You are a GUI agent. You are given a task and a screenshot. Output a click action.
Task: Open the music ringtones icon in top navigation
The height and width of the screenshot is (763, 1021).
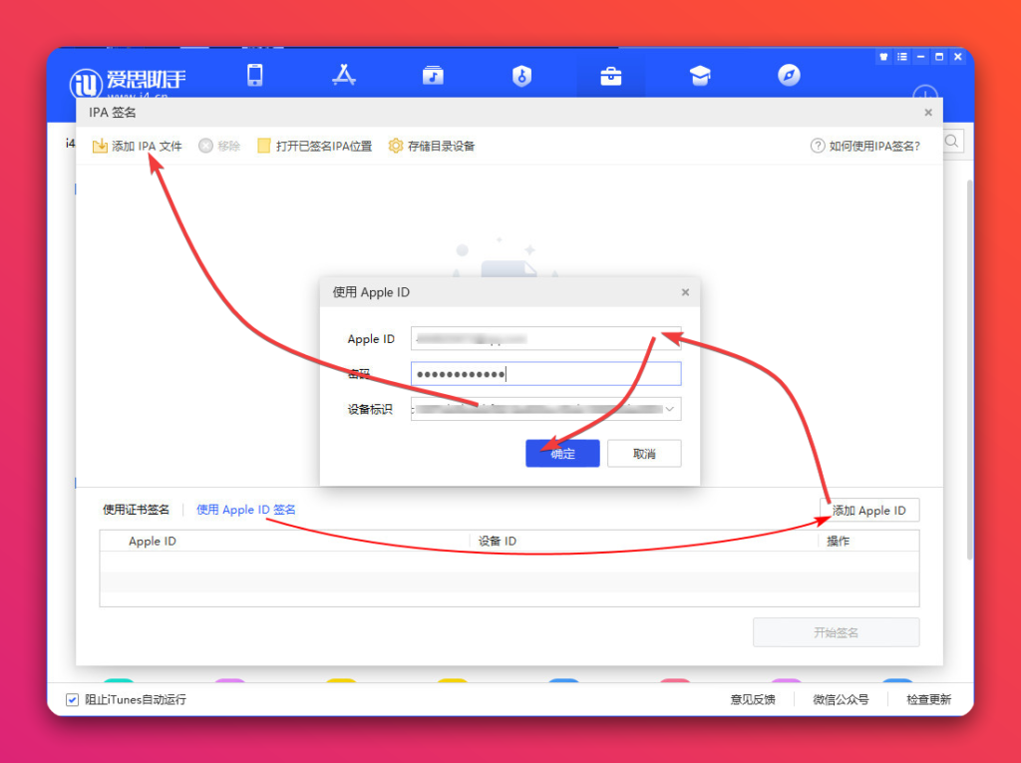(x=433, y=76)
